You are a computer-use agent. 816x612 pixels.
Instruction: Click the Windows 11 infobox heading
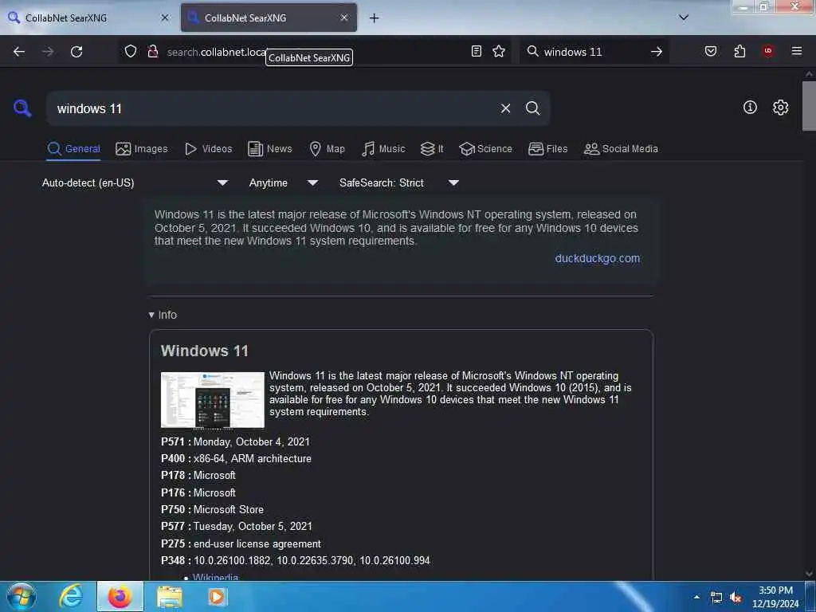coord(205,351)
